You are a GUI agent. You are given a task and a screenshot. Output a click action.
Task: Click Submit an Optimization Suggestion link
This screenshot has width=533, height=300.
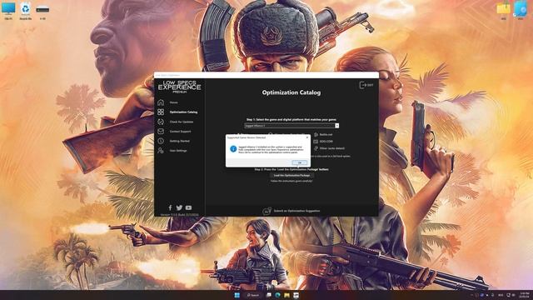(x=296, y=211)
